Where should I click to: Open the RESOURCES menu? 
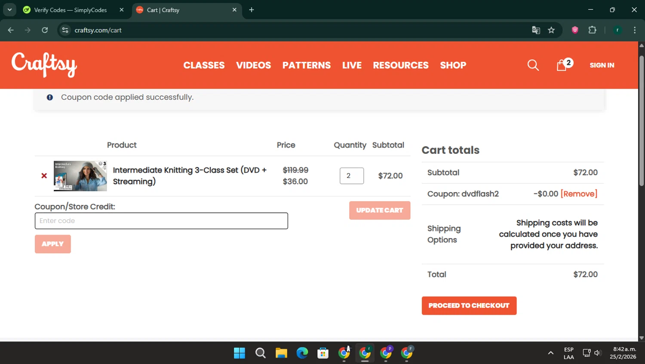(x=401, y=65)
